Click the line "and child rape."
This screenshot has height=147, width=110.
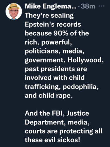tap(49, 96)
